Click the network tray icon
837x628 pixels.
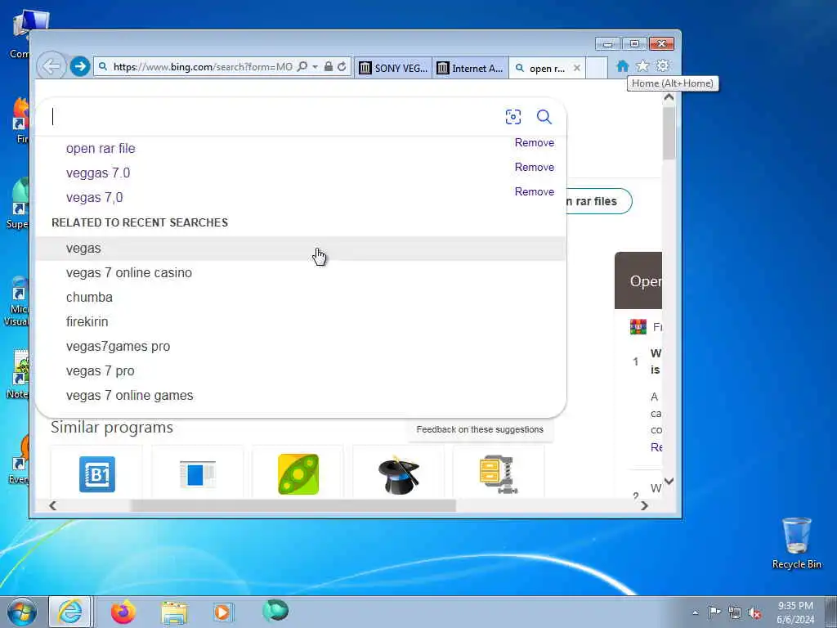click(735, 612)
